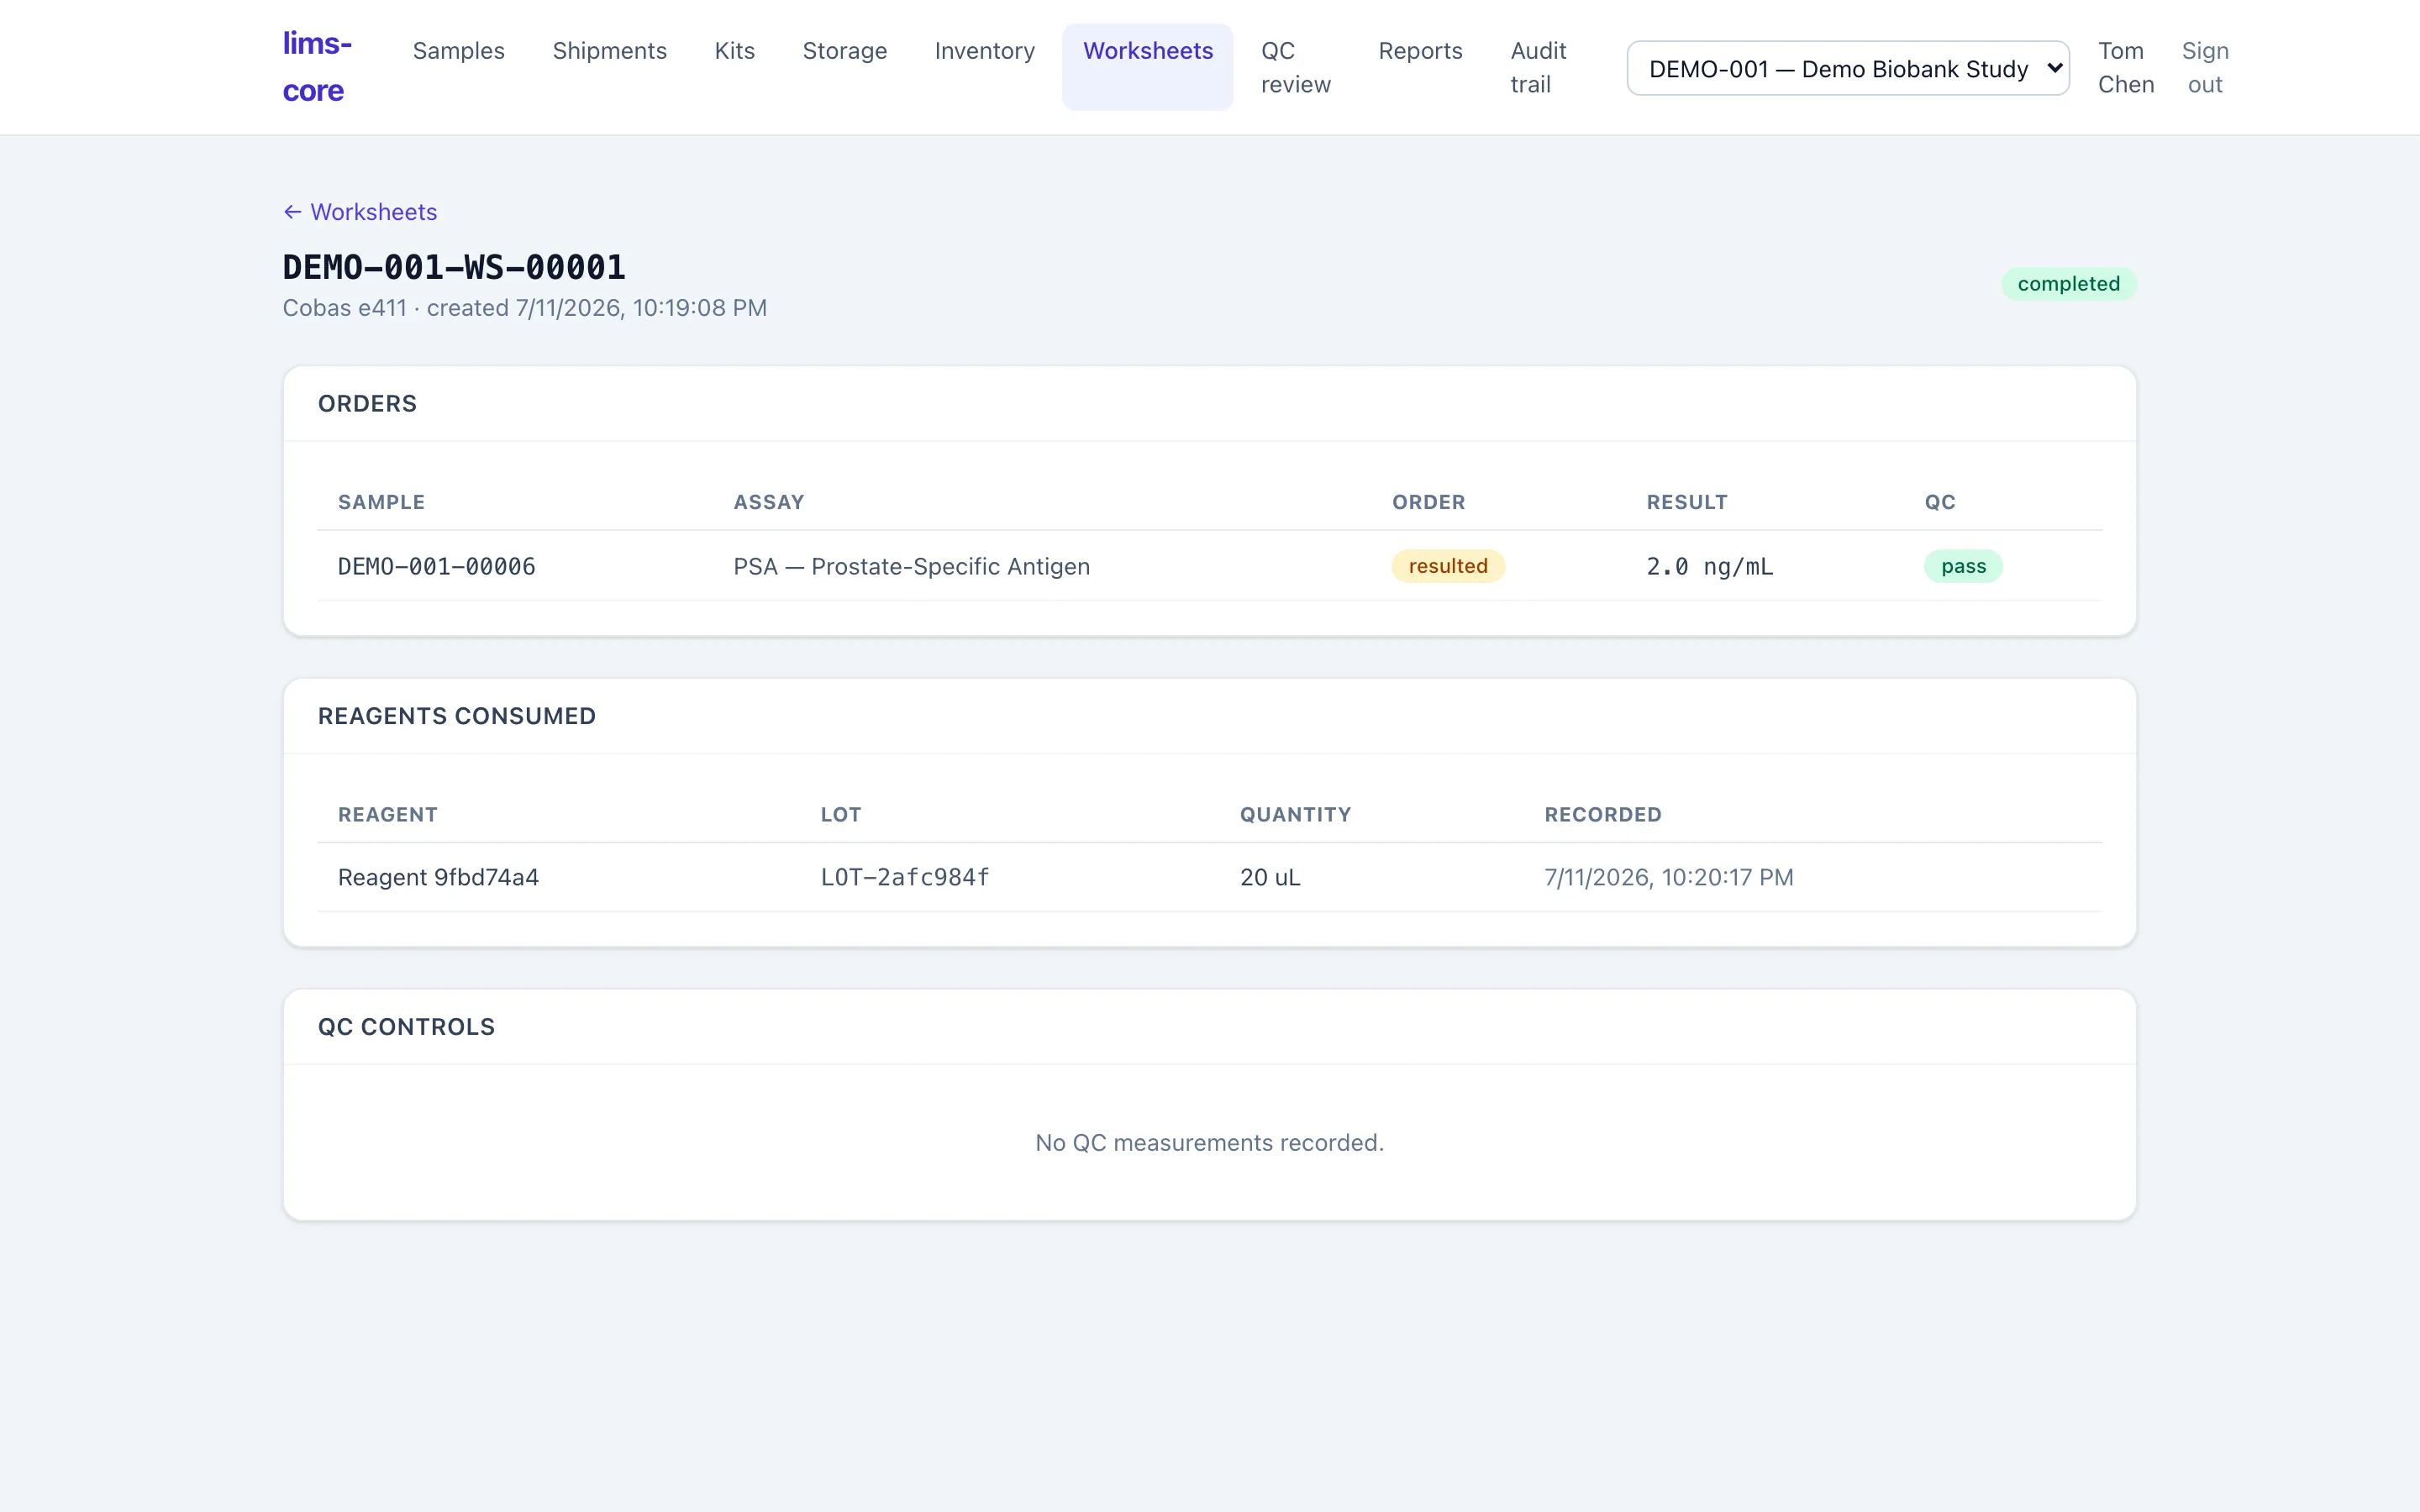Open the Storage section

[844, 51]
